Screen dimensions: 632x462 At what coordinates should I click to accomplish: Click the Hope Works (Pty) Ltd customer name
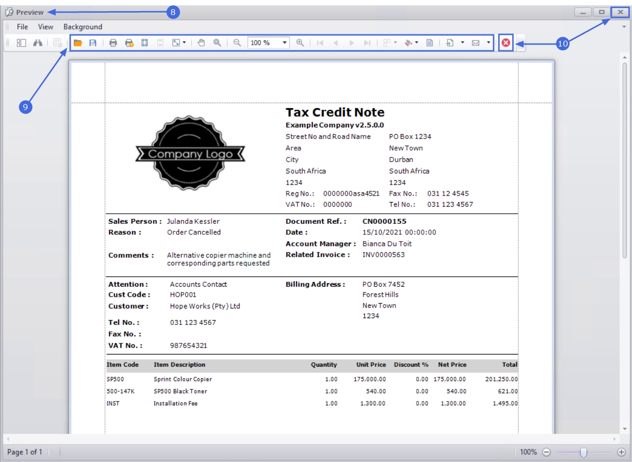205,306
